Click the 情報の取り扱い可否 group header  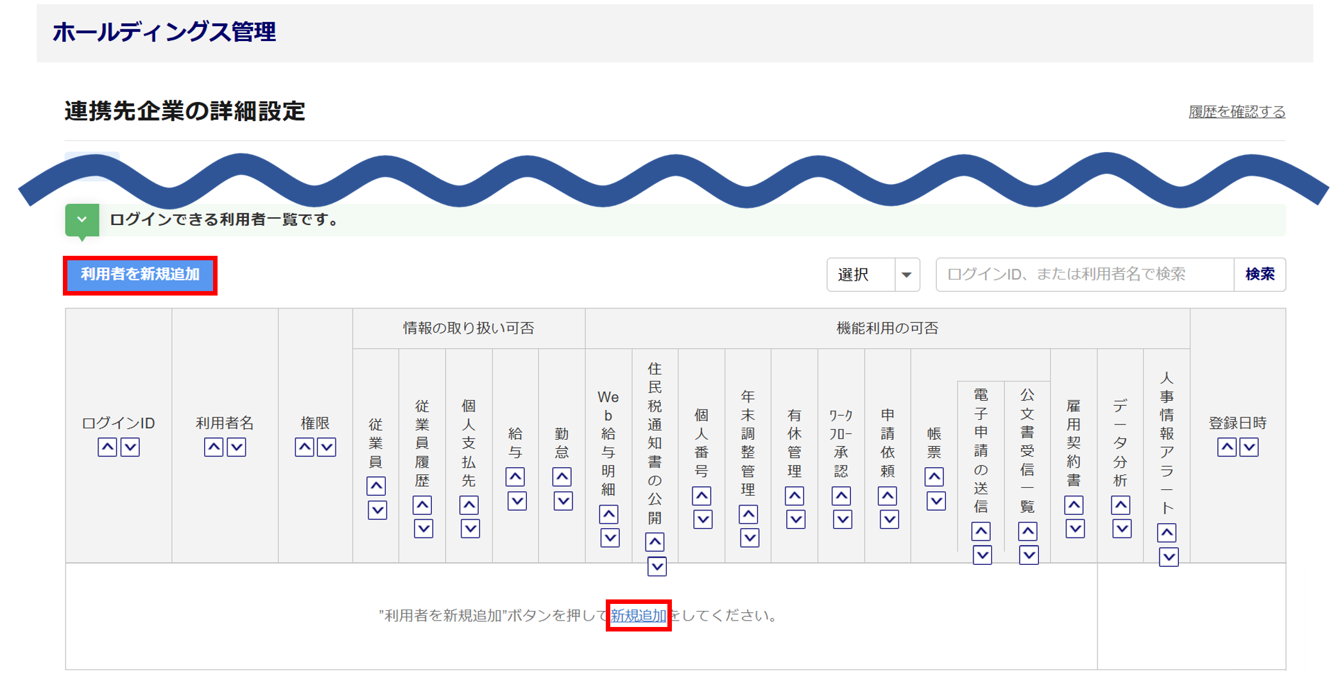tap(468, 328)
